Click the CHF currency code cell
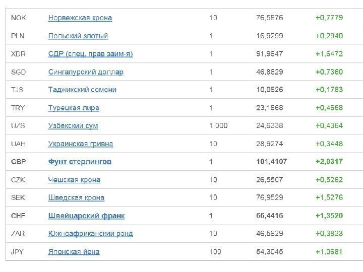363x272 pixels. [18, 216]
